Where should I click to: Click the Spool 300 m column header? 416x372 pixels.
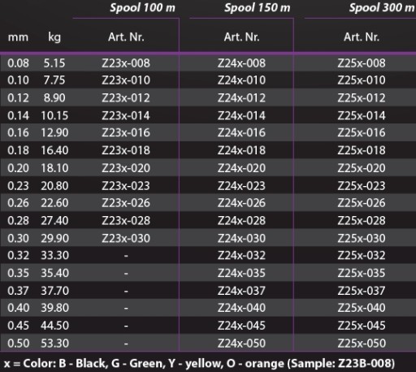point(382,8)
